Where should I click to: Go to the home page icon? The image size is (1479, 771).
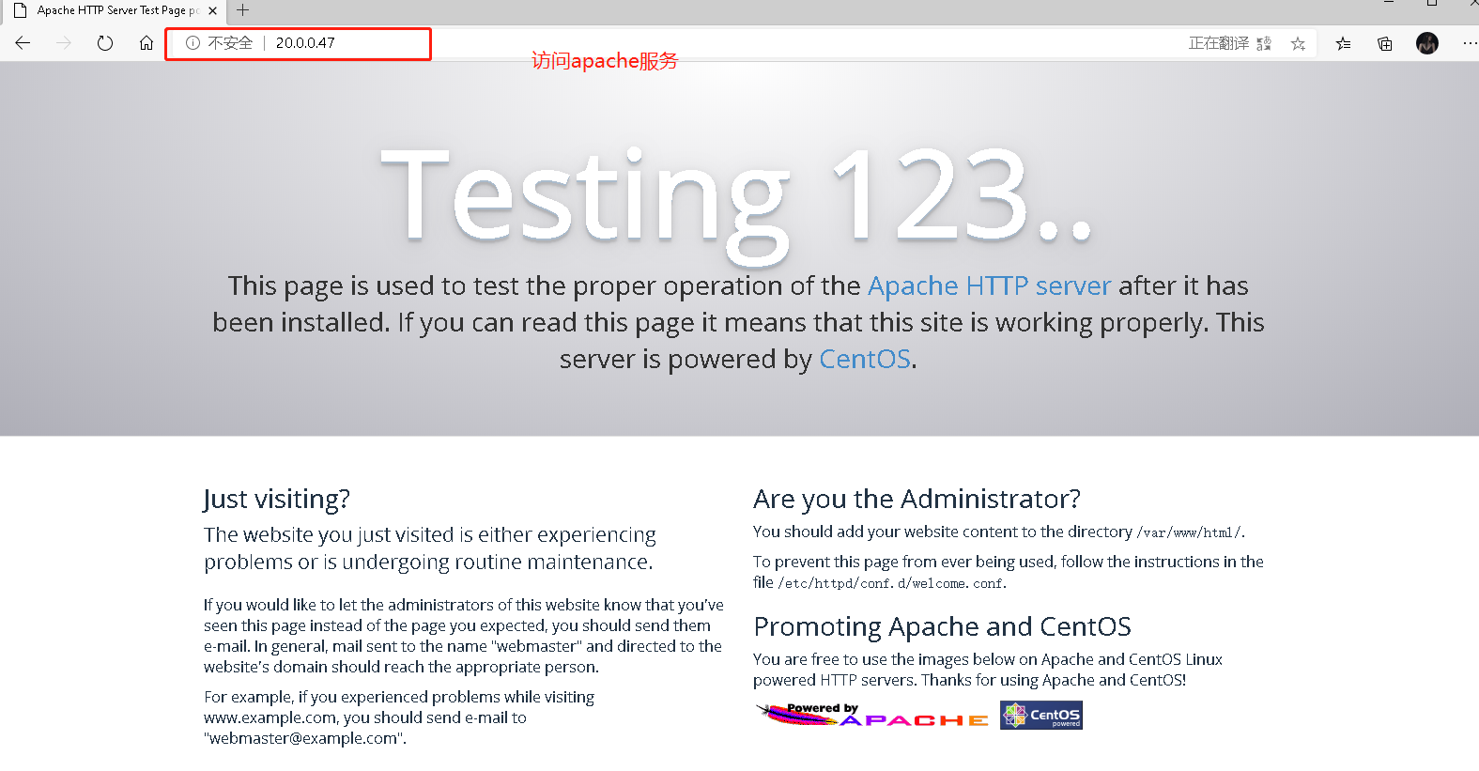click(x=146, y=43)
